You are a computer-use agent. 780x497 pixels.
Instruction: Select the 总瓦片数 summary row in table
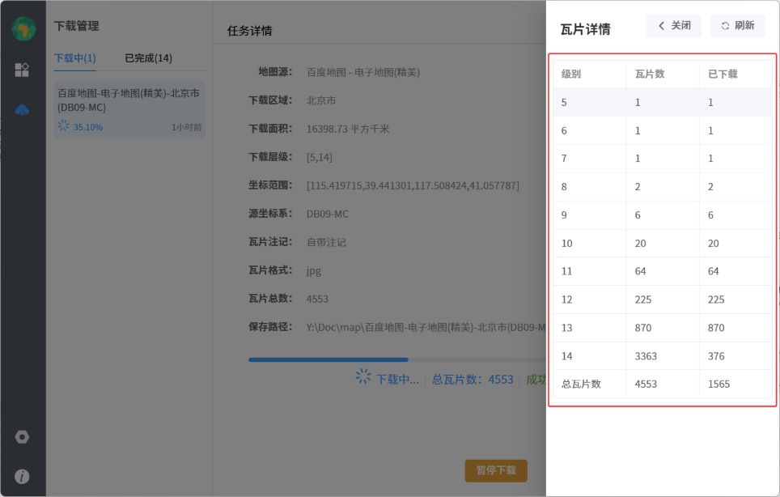click(x=662, y=384)
